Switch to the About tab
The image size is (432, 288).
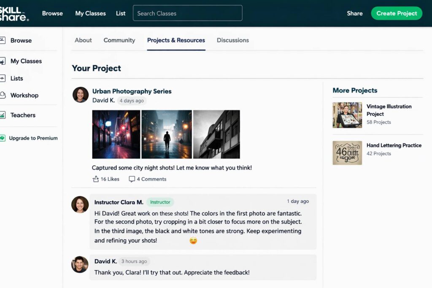(83, 40)
